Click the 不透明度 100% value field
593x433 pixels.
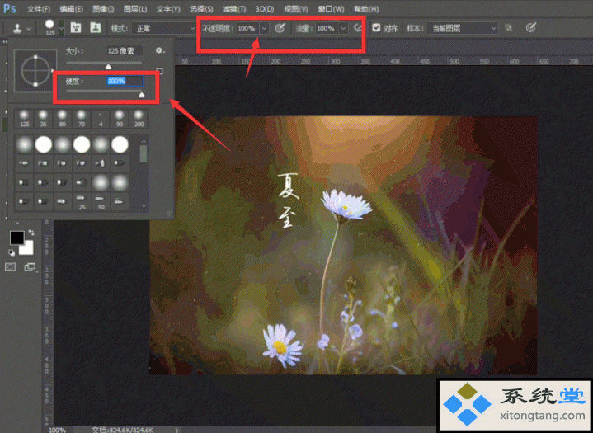click(x=248, y=28)
